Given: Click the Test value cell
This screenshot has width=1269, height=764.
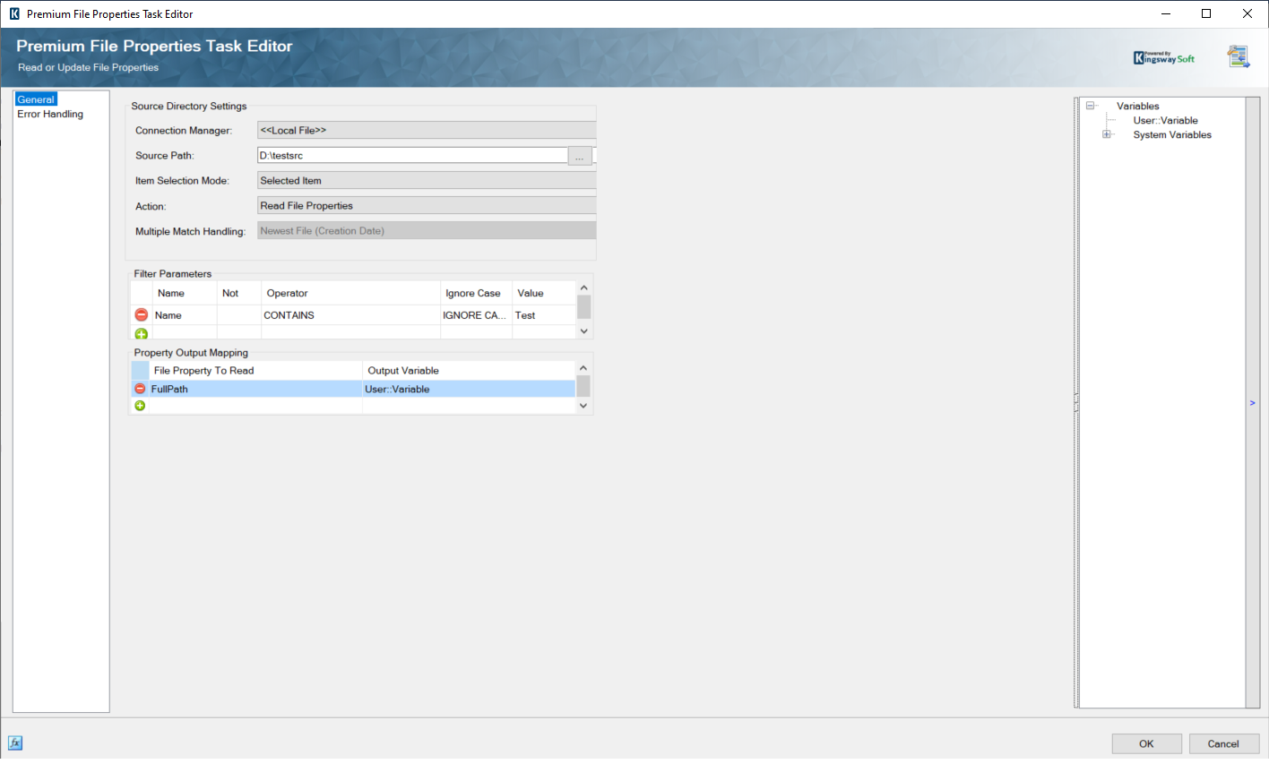Looking at the screenshot, I should [x=544, y=315].
